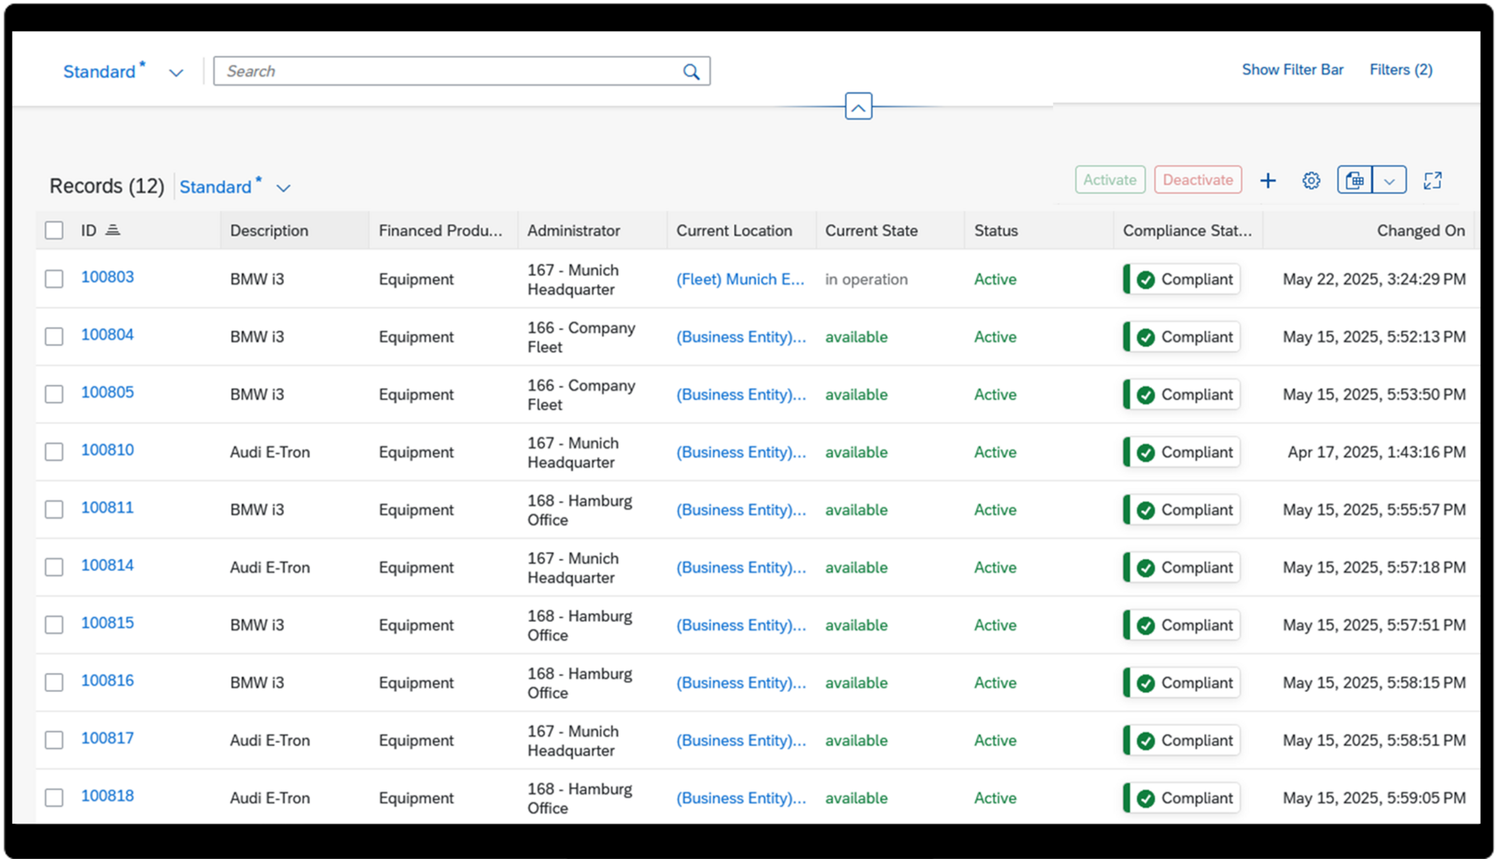Open record link 100818
This screenshot has width=1503, height=859.
[x=107, y=795]
